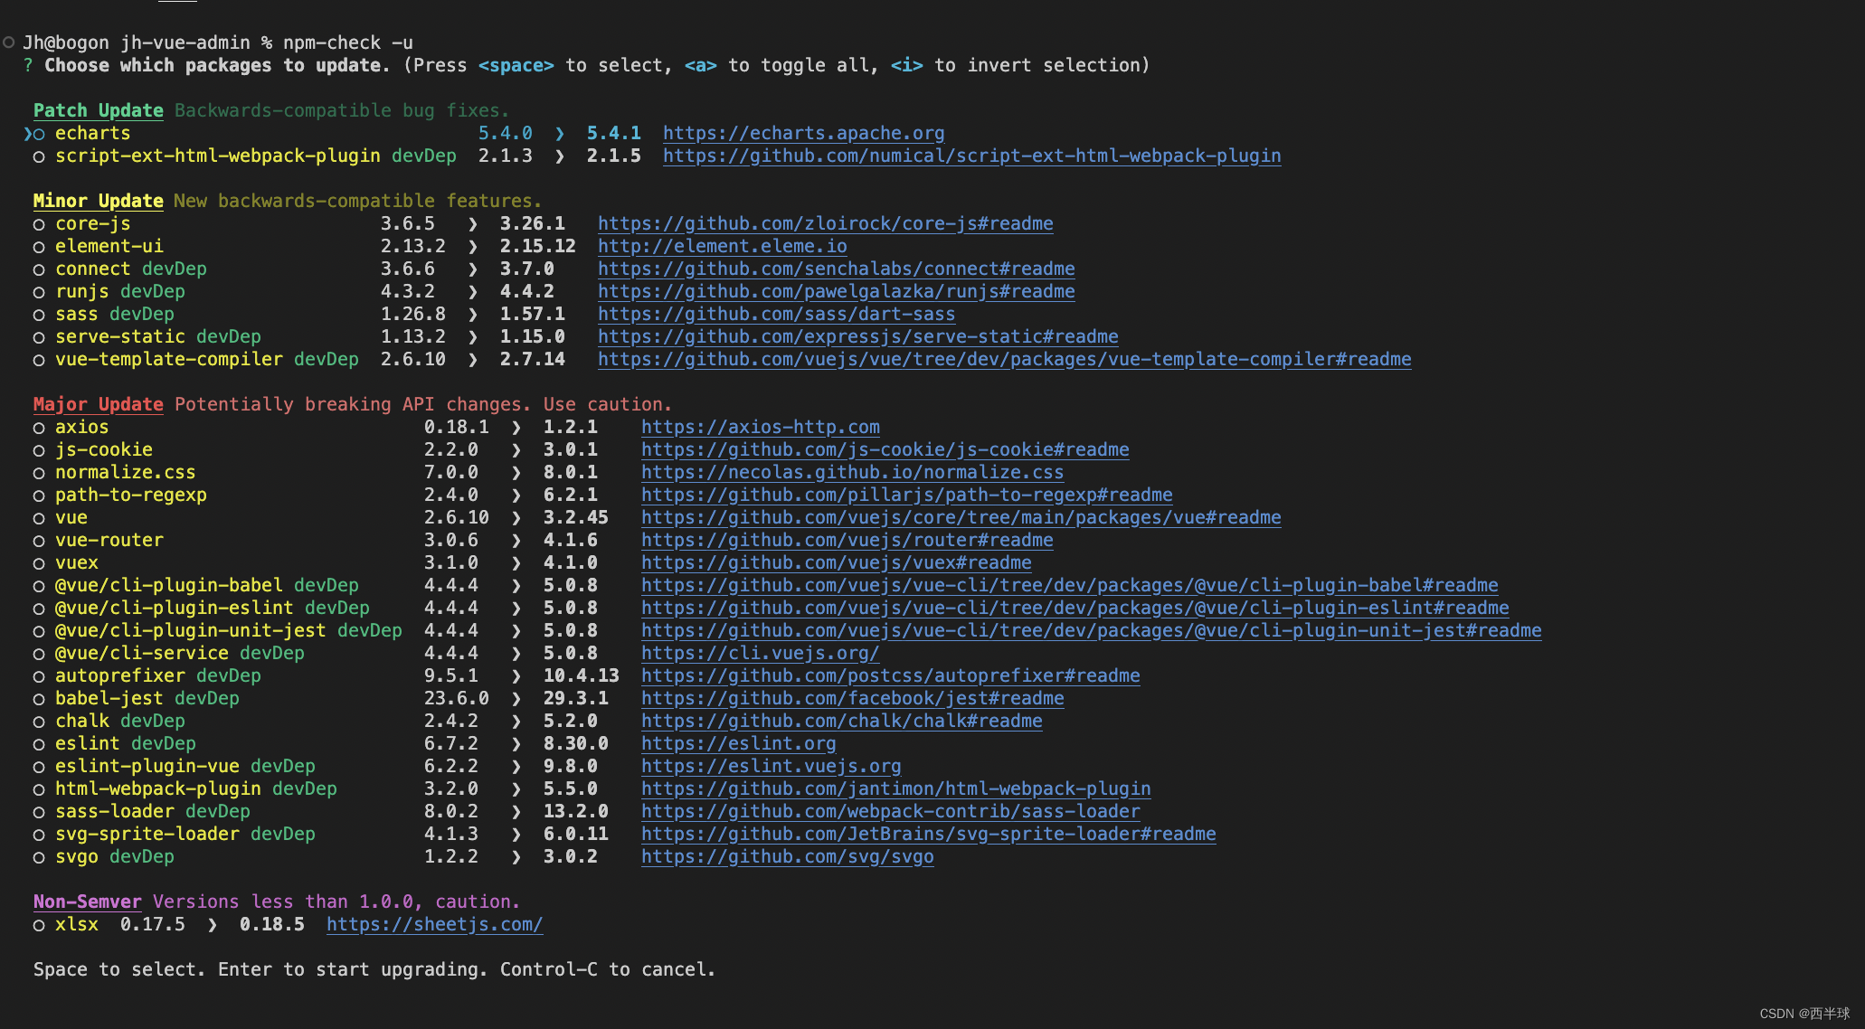
Task: Open the necolas normalize.css link
Action: pos(852,473)
